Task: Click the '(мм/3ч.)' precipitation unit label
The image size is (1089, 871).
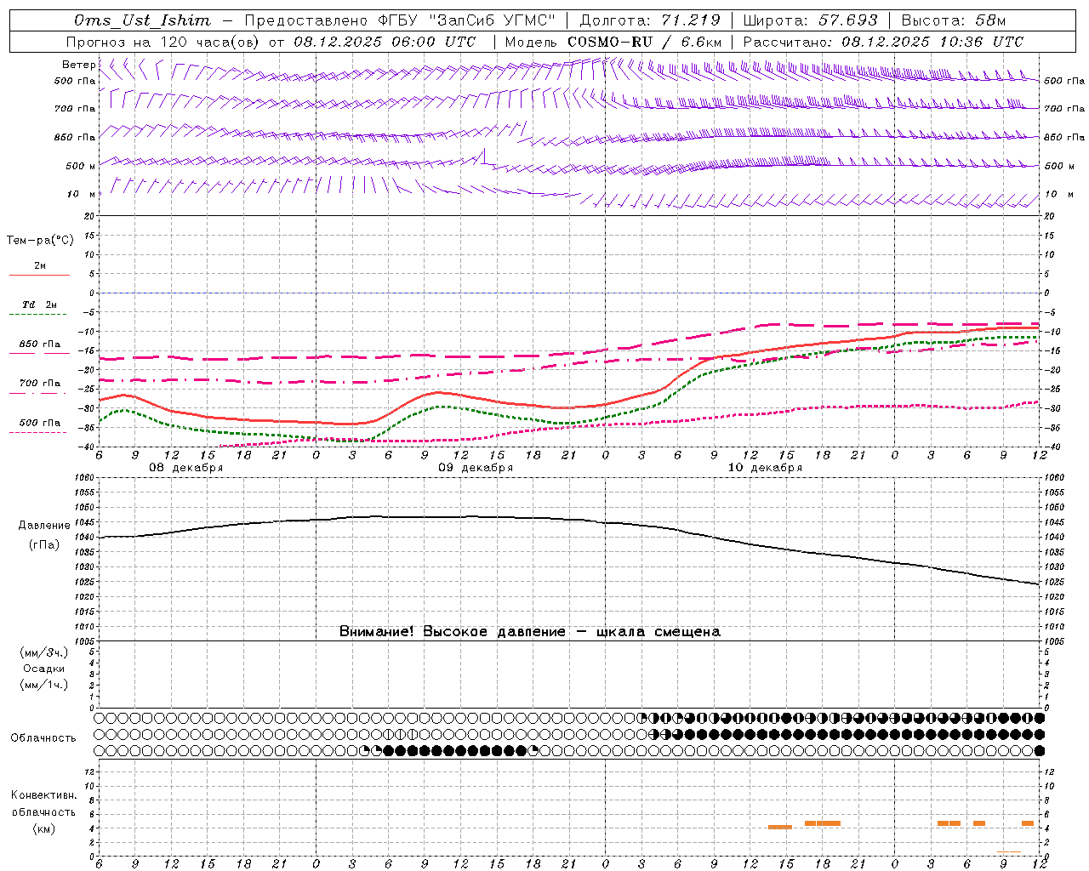Action: click(44, 652)
